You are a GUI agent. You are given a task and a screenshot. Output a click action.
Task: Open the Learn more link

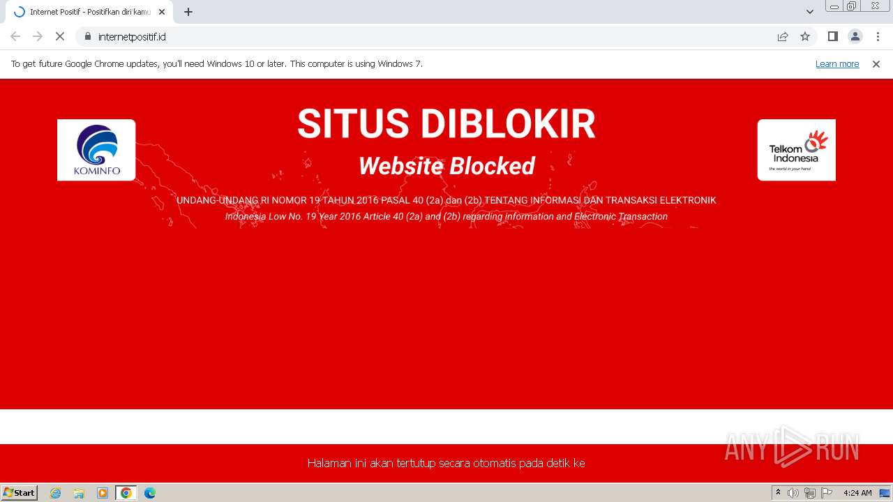837,63
